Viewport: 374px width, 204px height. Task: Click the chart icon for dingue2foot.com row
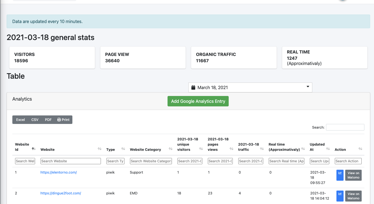340,196
